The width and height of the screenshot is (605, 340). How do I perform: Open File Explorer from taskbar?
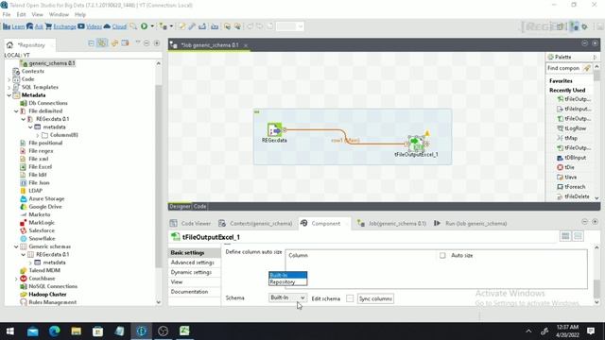(x=76, y=331)
